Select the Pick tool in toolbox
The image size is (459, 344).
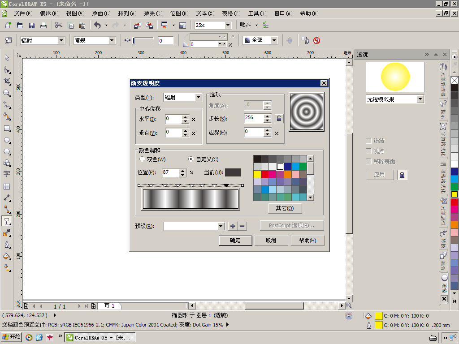coord(7,58)
